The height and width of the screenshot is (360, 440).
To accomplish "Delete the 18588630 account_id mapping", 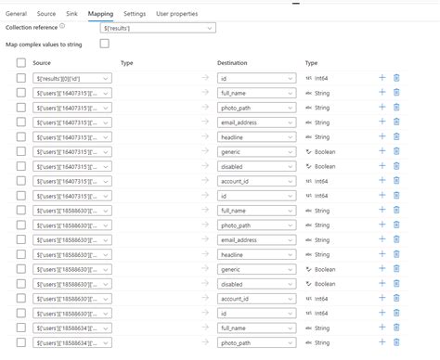I will (x=396, y=298).
